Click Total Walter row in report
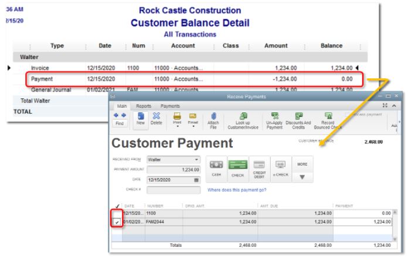Screen dimensions: 411x262 (x=62, y=101)
